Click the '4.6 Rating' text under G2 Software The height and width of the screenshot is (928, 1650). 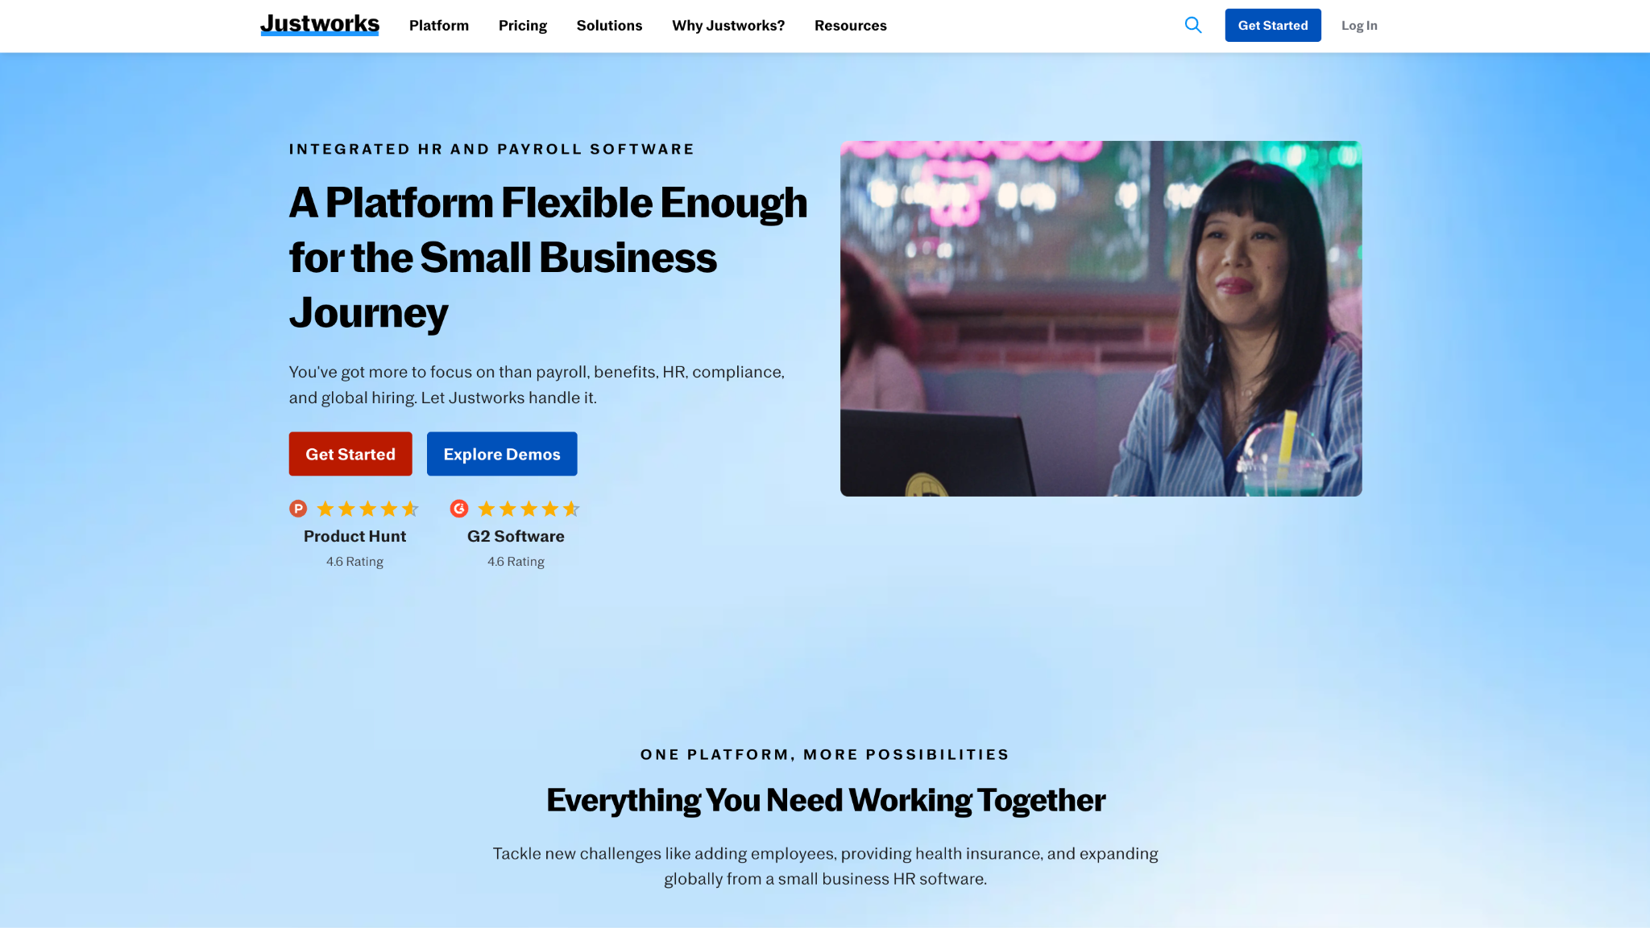pos(516,562)
